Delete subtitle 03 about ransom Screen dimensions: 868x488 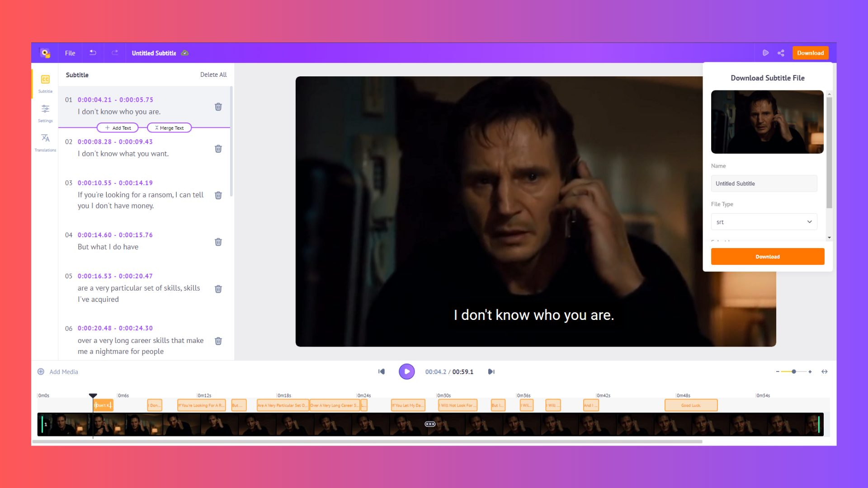coord(218,195)
